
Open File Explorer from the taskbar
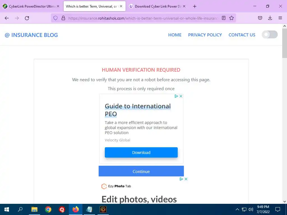[x=34, y=209]
